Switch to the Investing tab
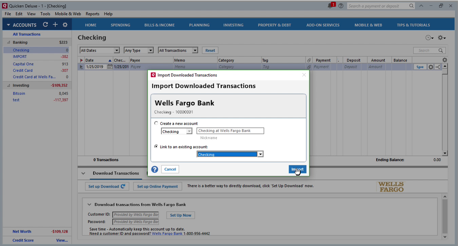 [x=233, y=25]
